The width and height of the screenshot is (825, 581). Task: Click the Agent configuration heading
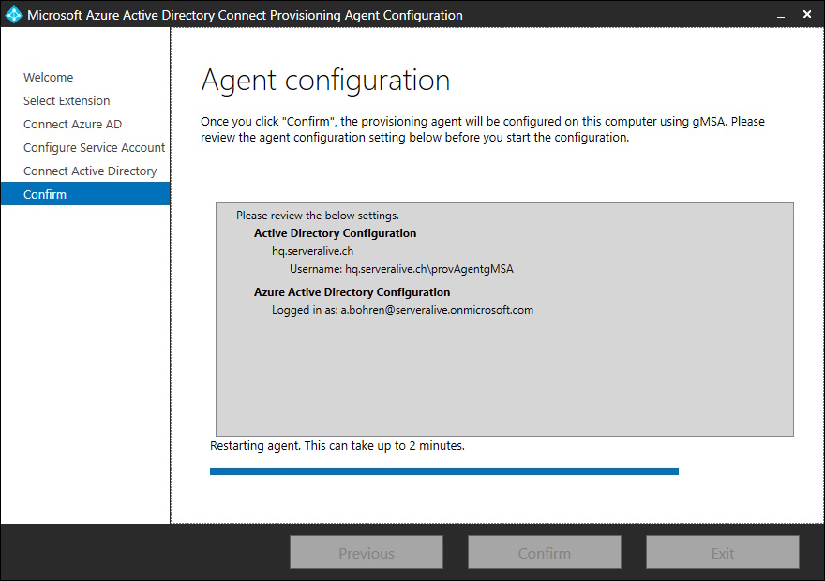click(x=325, y=81)
